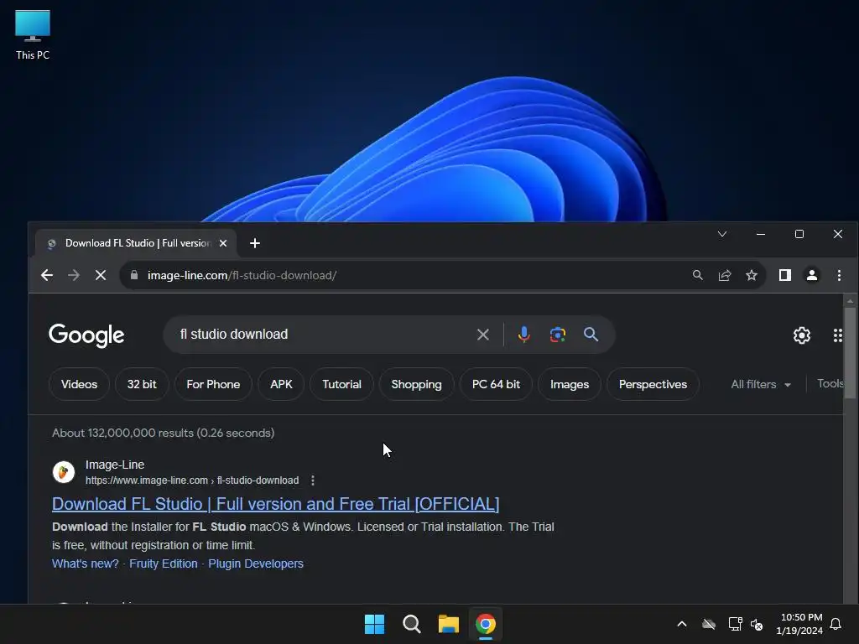Image resolution: width=859 pixels, height=644 pixels.
Task: Show hidden system tray icons
Action: (x=682, y=624)
